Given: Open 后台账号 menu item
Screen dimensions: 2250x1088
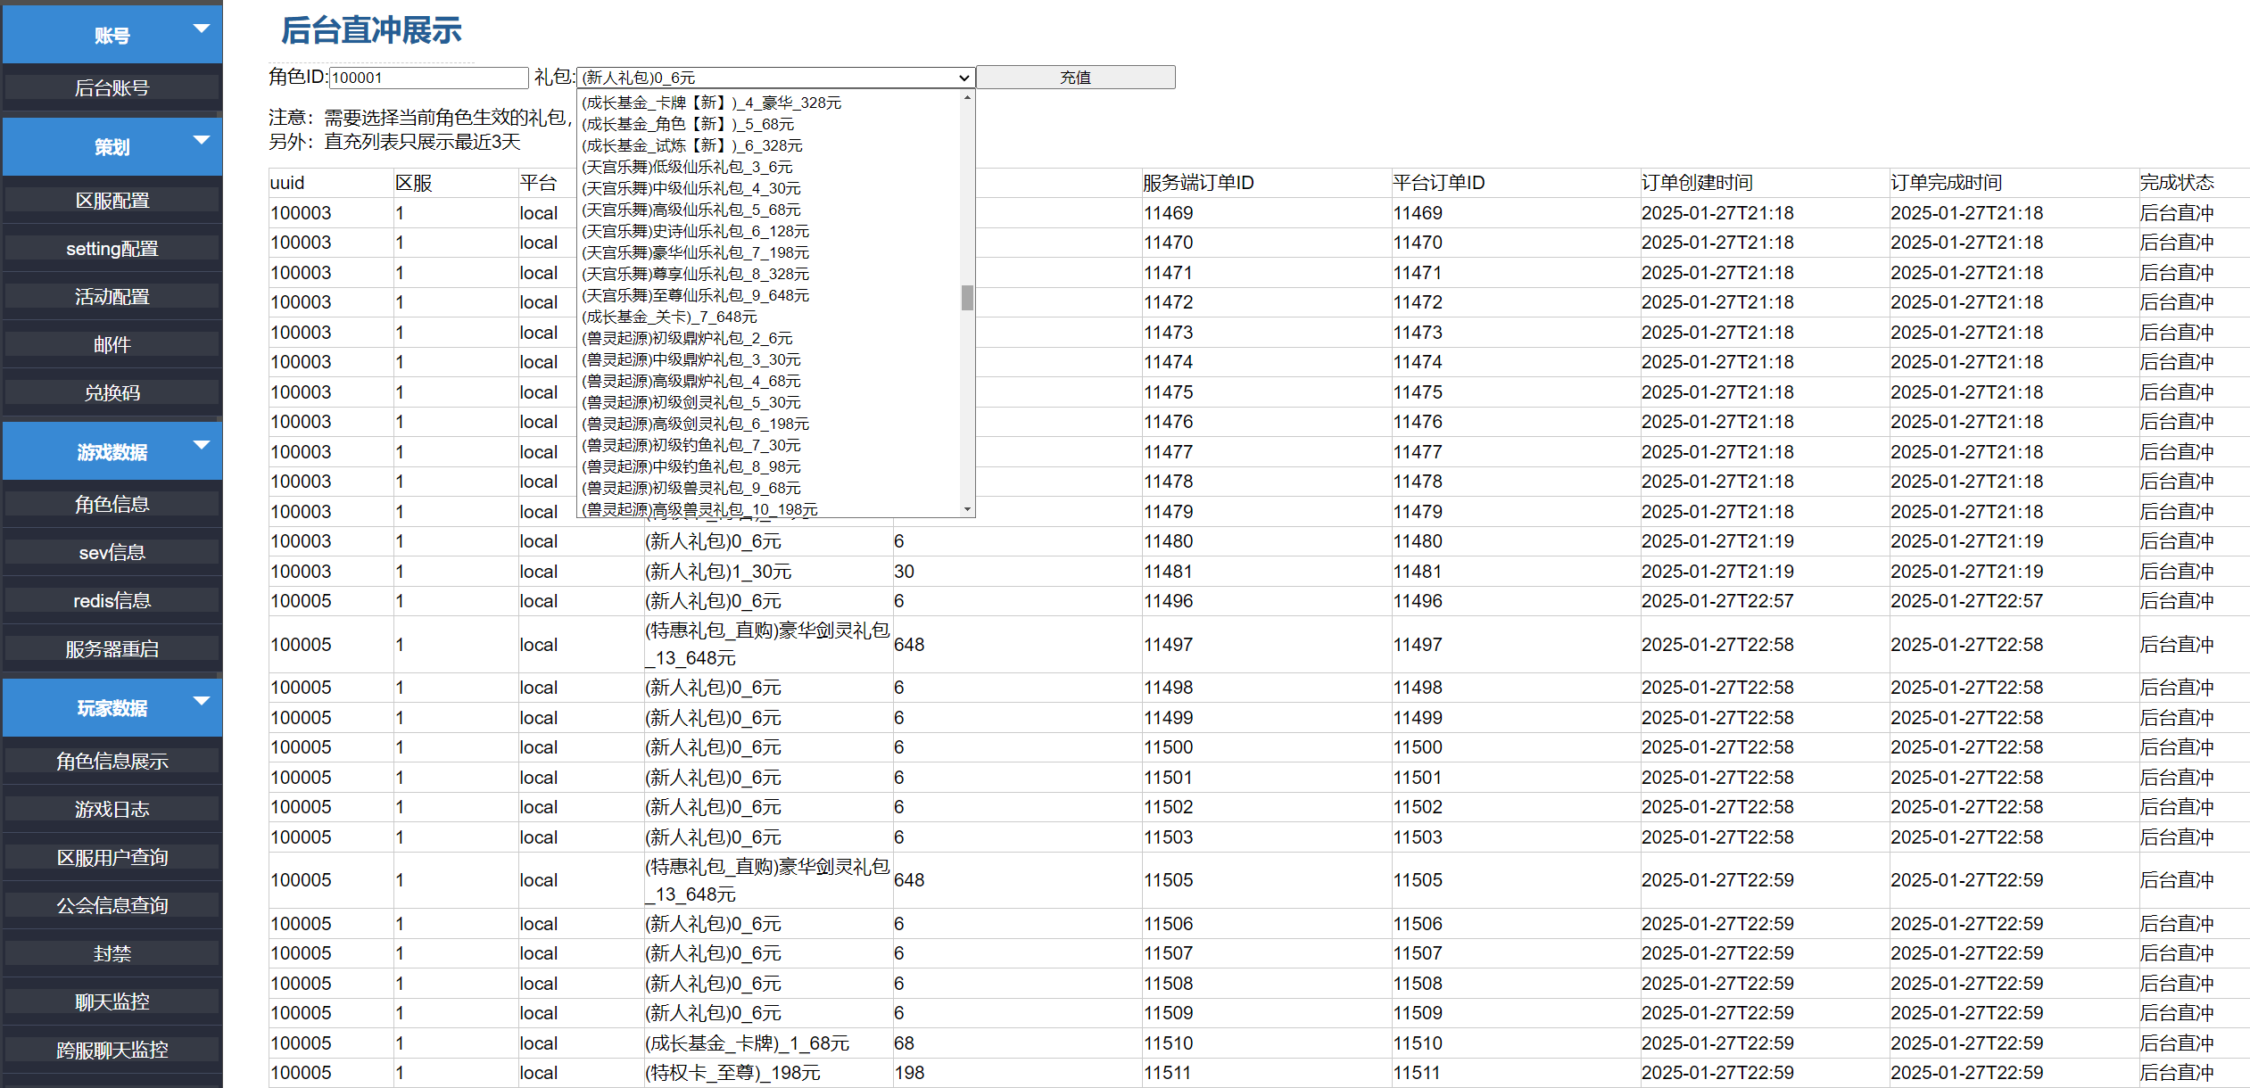Looking at the screenshot, I should click(x=112, y=87).
